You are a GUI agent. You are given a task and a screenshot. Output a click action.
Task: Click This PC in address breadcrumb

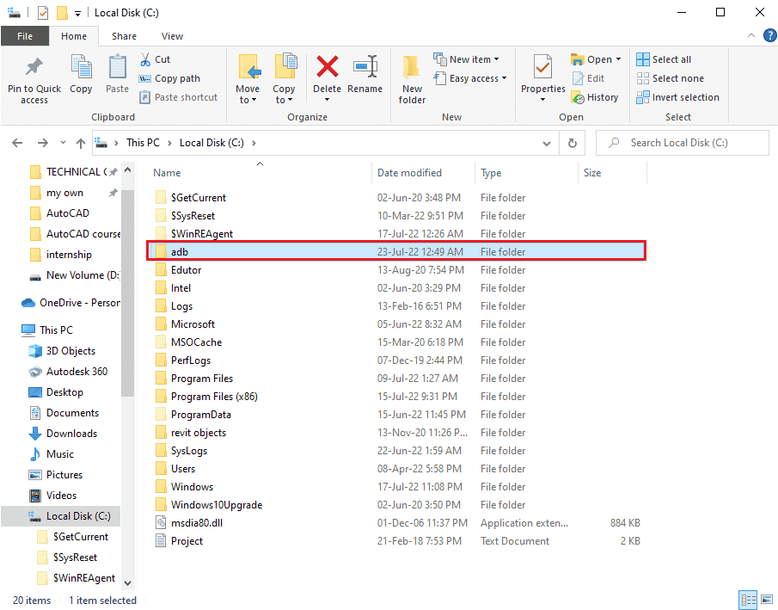[143, 143]
